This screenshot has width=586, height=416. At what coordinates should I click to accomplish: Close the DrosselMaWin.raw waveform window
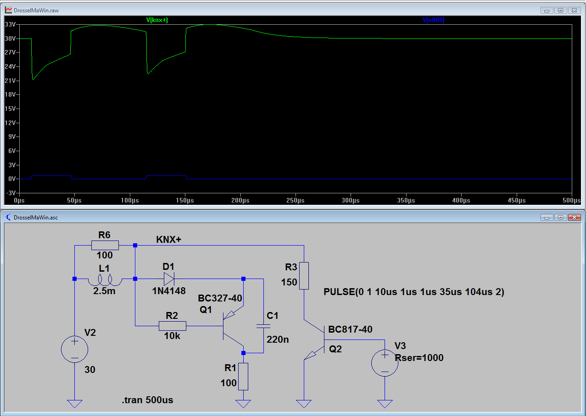coord(574,10)
